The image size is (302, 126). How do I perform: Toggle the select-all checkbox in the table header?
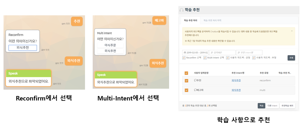coord(186,73)
